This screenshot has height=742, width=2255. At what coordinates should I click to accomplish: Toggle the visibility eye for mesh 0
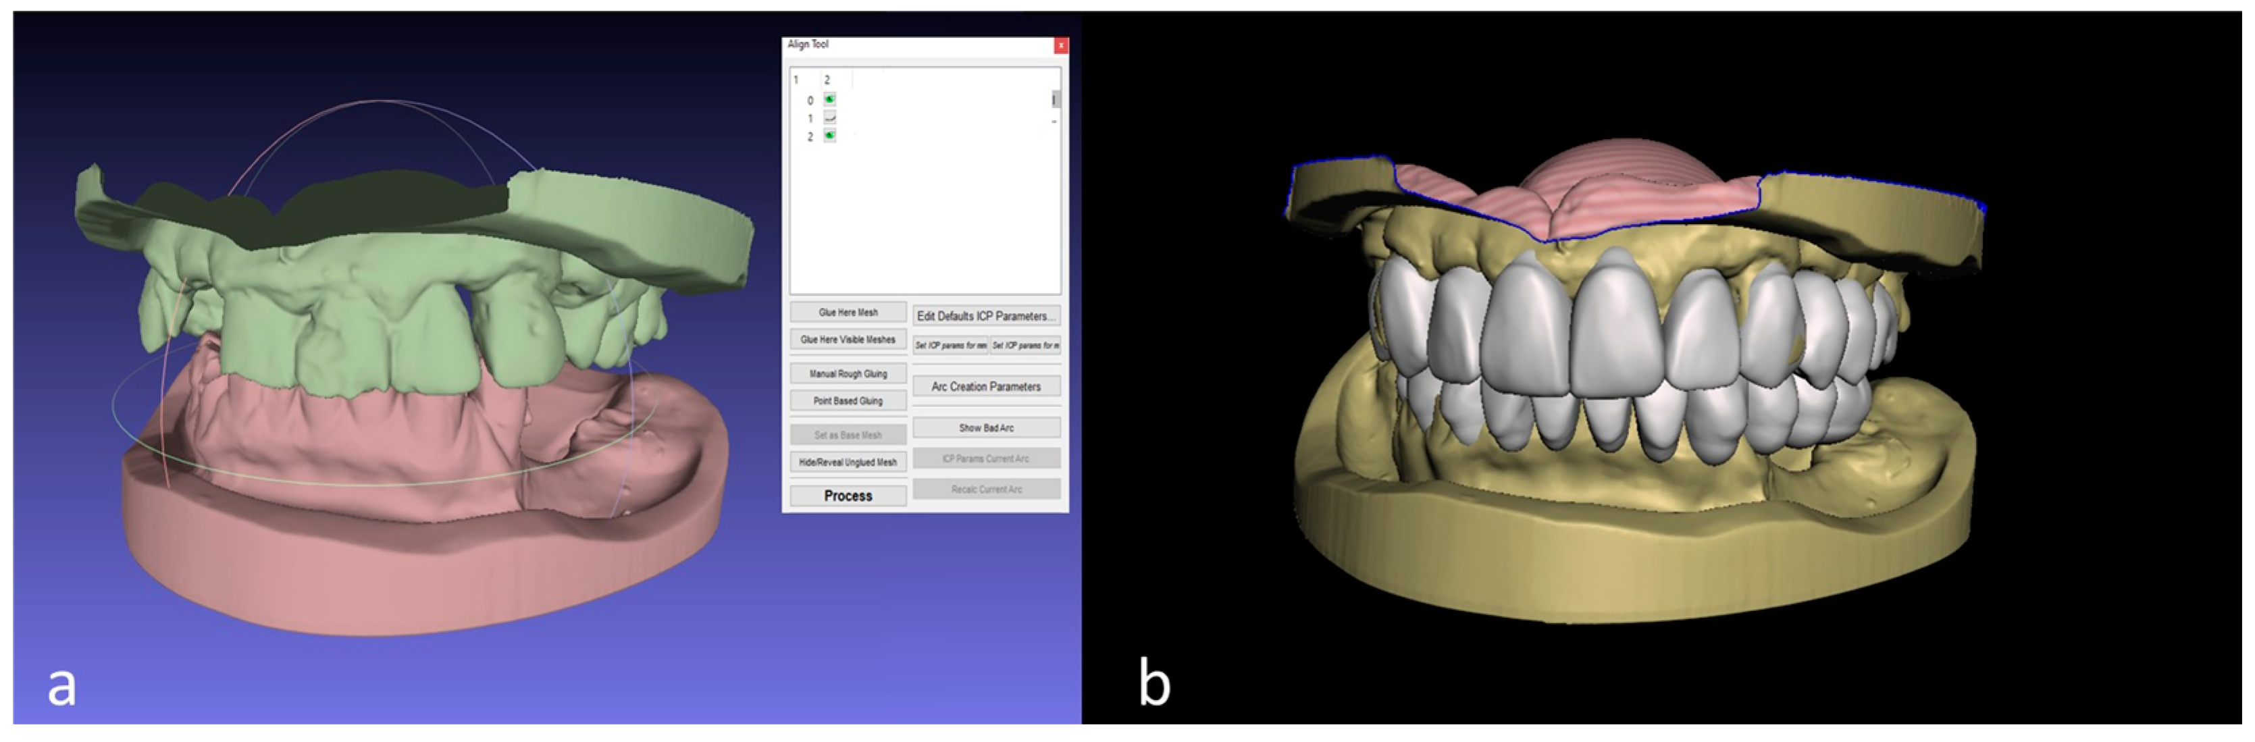coord(830,100)
